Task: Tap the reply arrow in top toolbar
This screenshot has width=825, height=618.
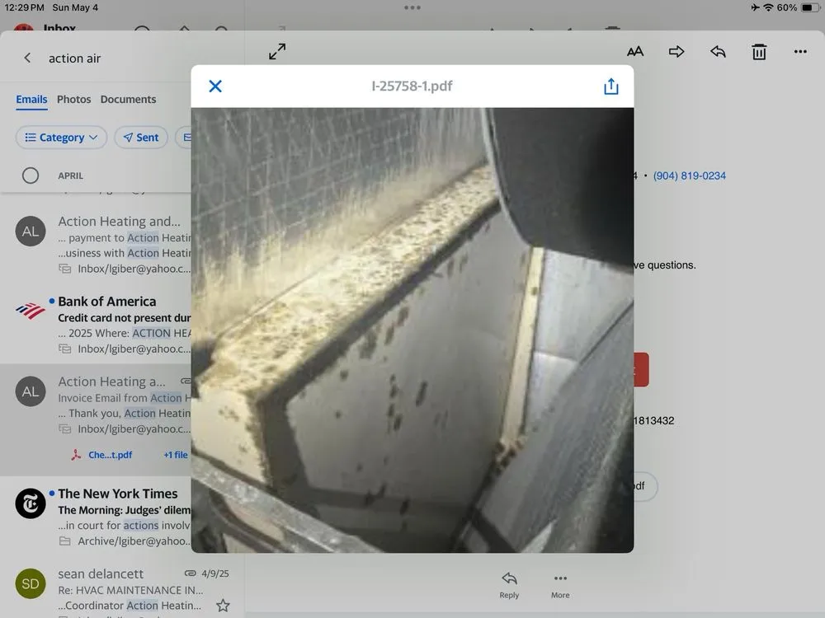Action: point(718,52)
